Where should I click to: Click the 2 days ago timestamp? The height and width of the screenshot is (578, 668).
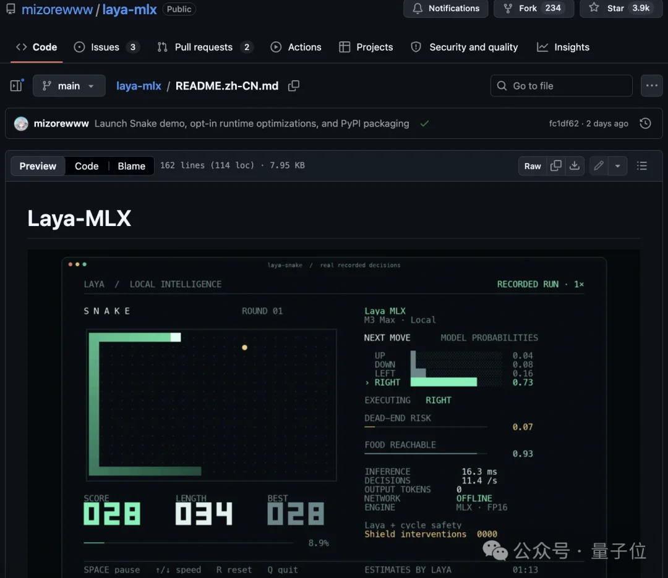tap(607, 124)
